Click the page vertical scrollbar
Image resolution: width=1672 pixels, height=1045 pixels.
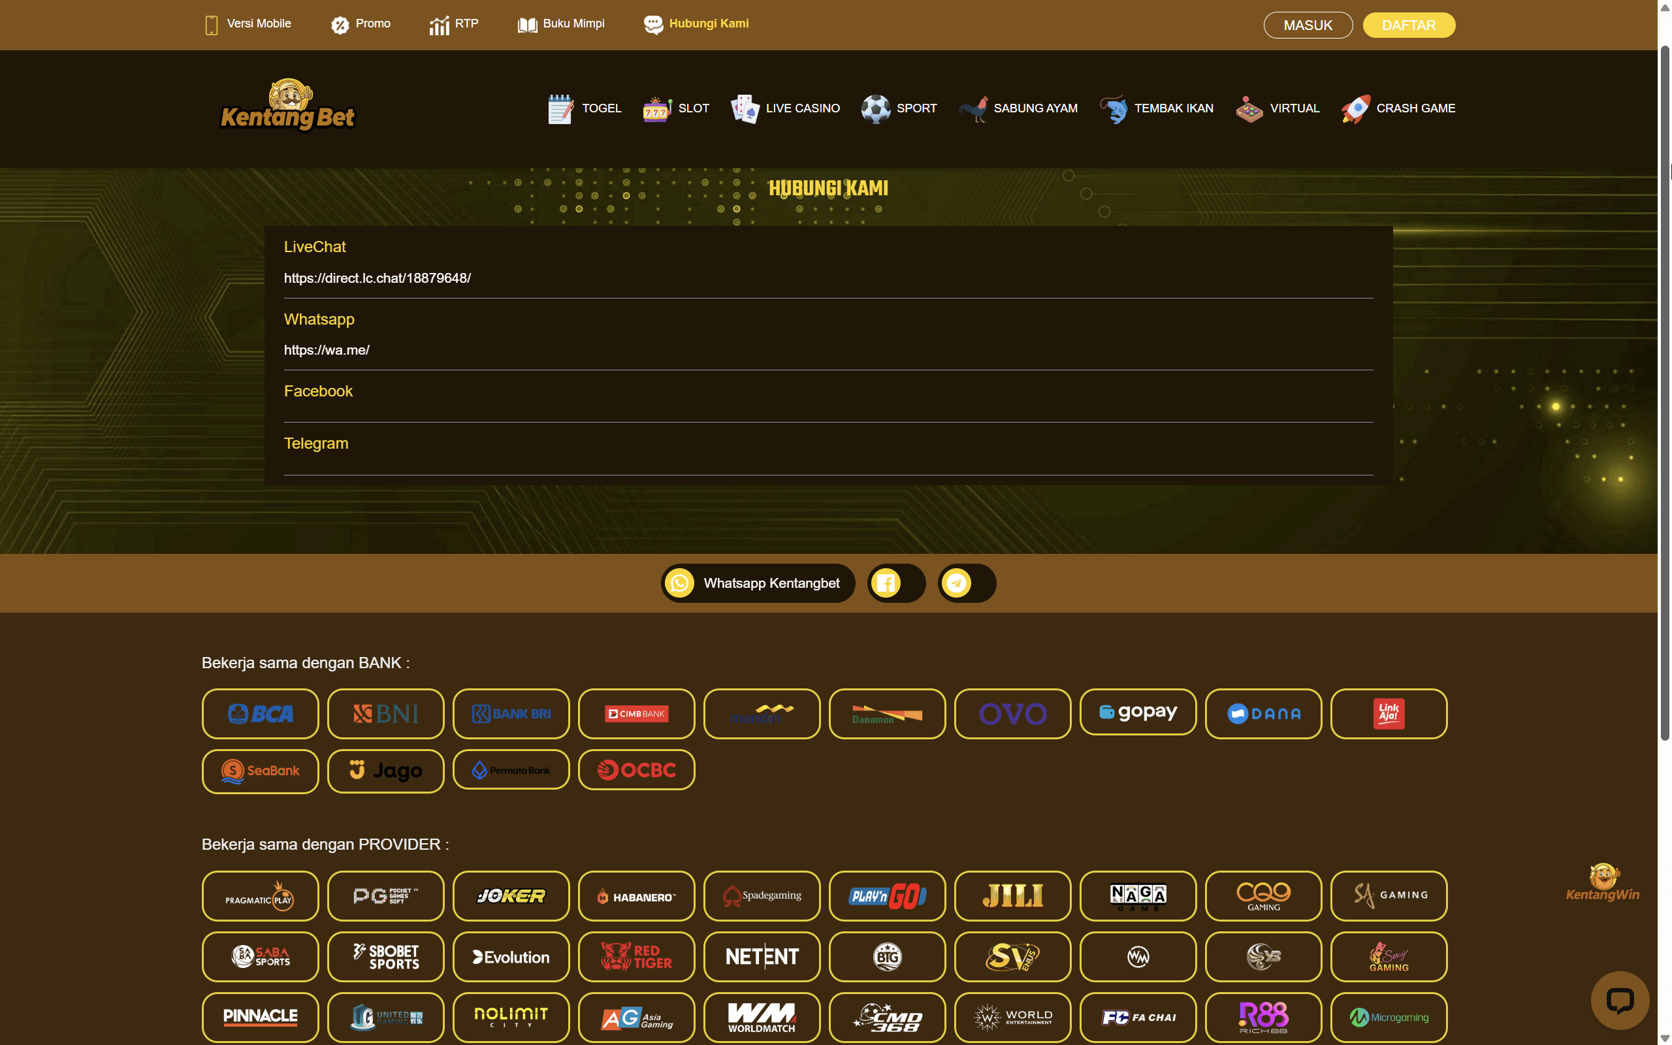[1664, 394]
